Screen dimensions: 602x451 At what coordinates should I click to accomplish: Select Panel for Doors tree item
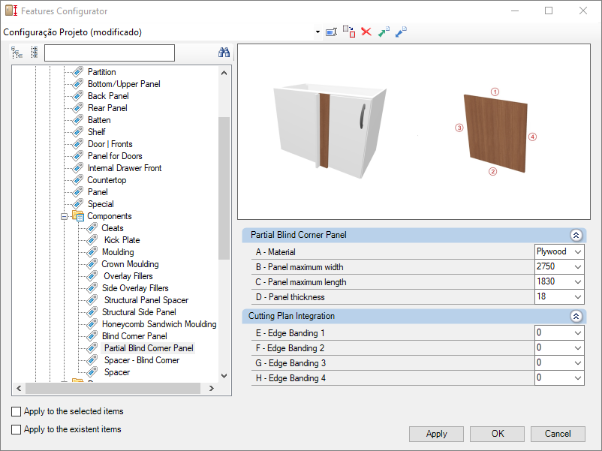[x=115, y=156]
